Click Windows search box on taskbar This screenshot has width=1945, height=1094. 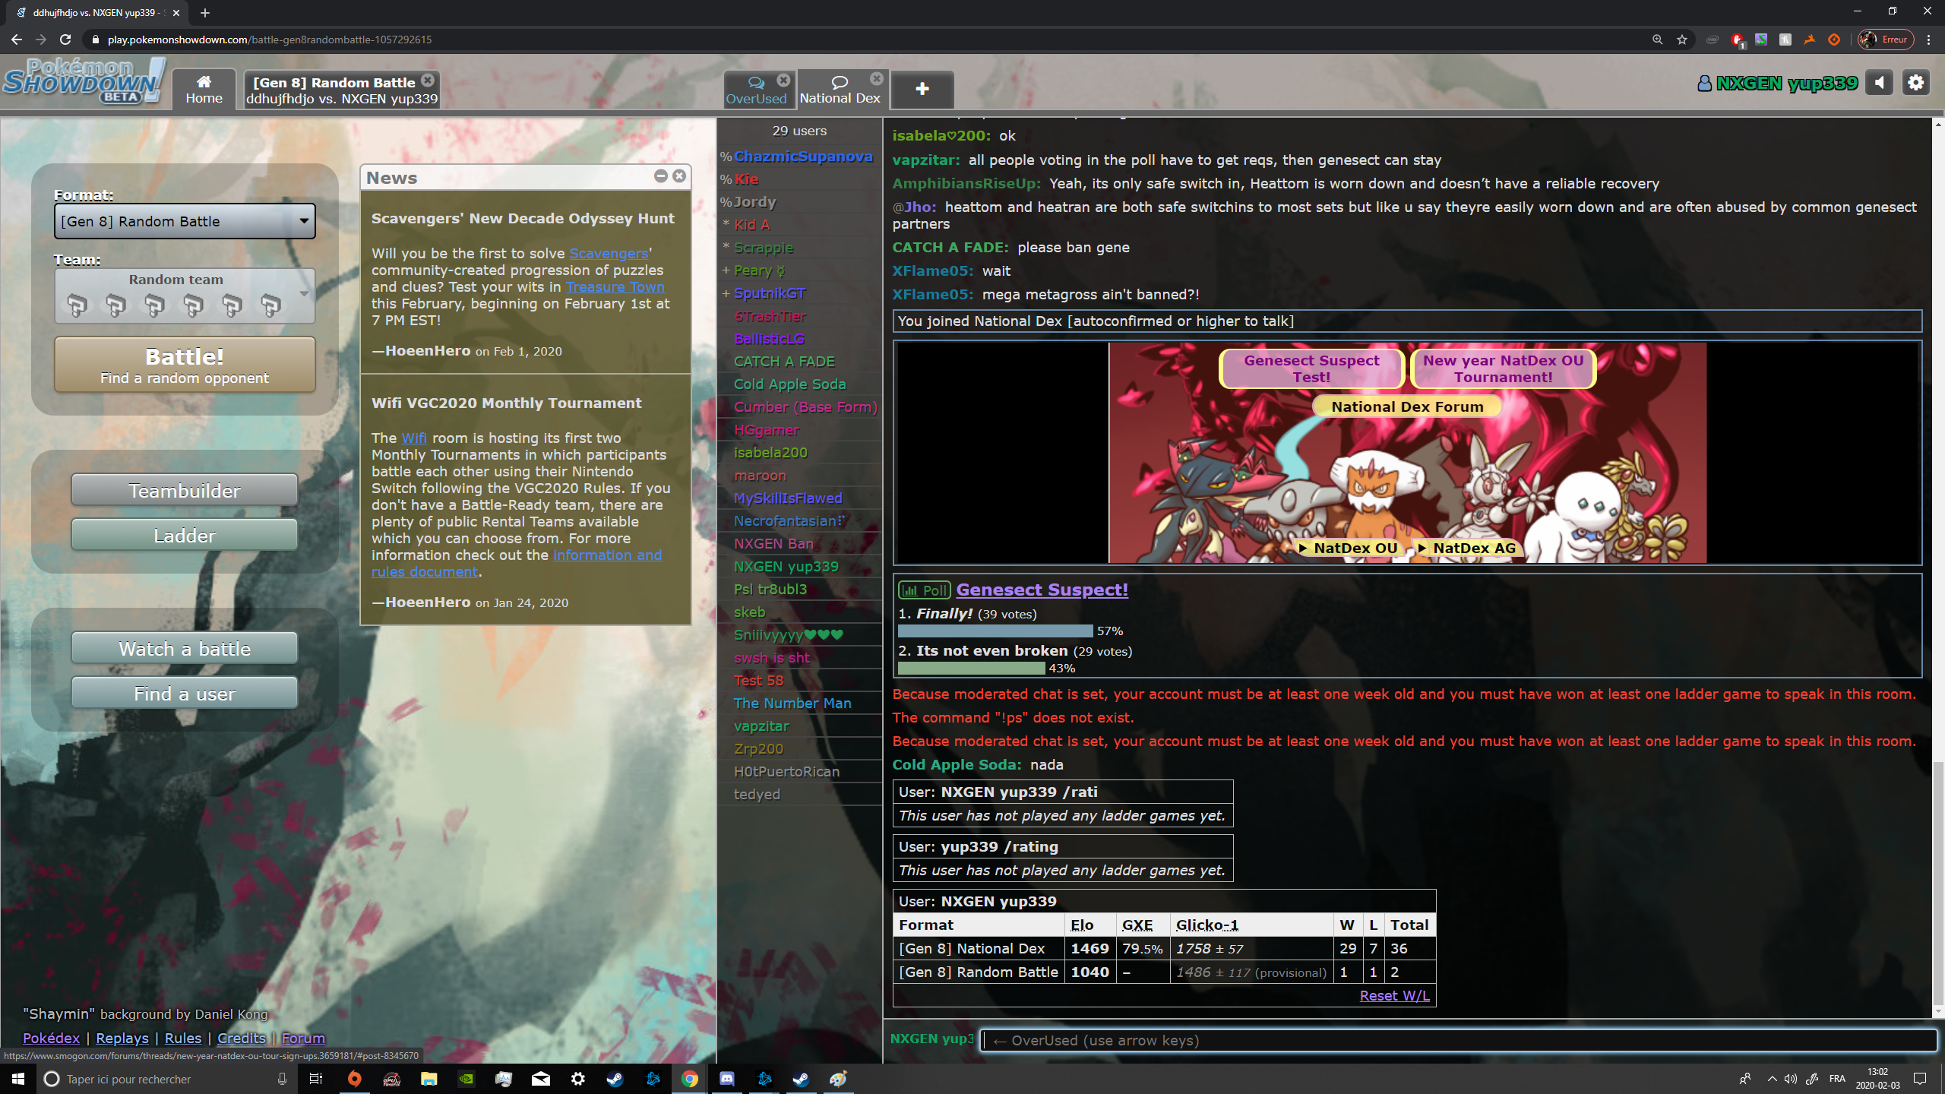click(x=166, y=1079)
